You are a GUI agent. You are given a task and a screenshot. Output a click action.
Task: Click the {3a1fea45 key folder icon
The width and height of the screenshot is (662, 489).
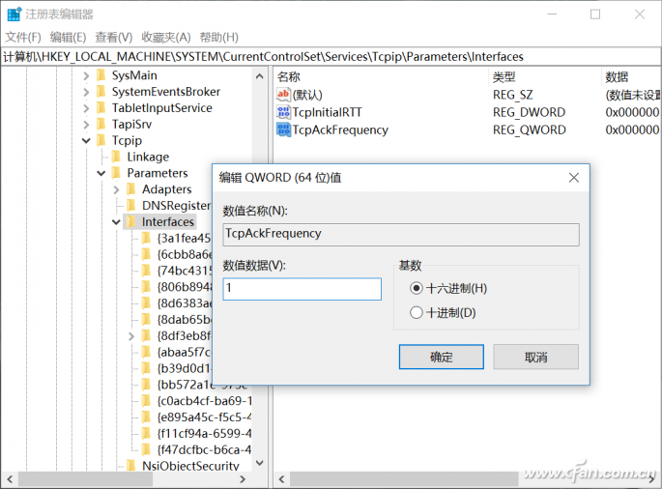(x=147, y=238)
